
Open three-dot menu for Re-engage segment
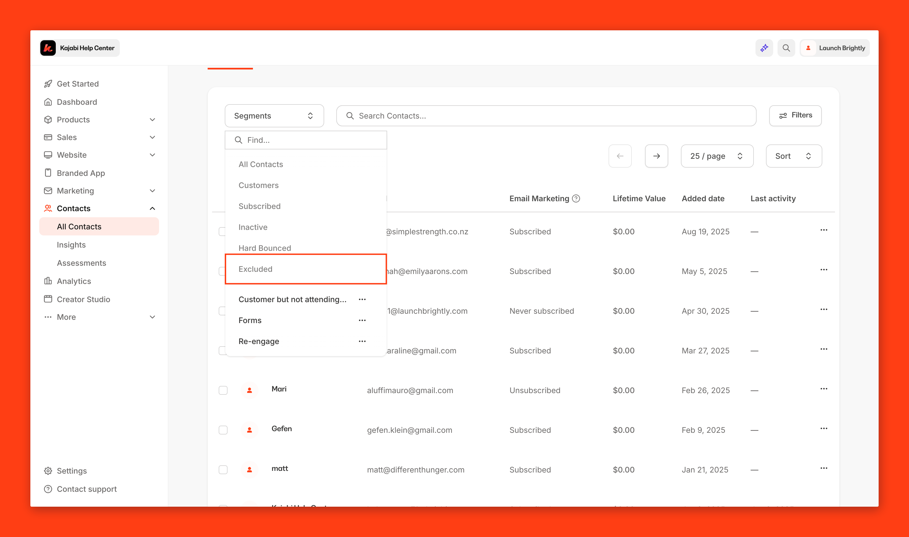[x=362, y=341]
